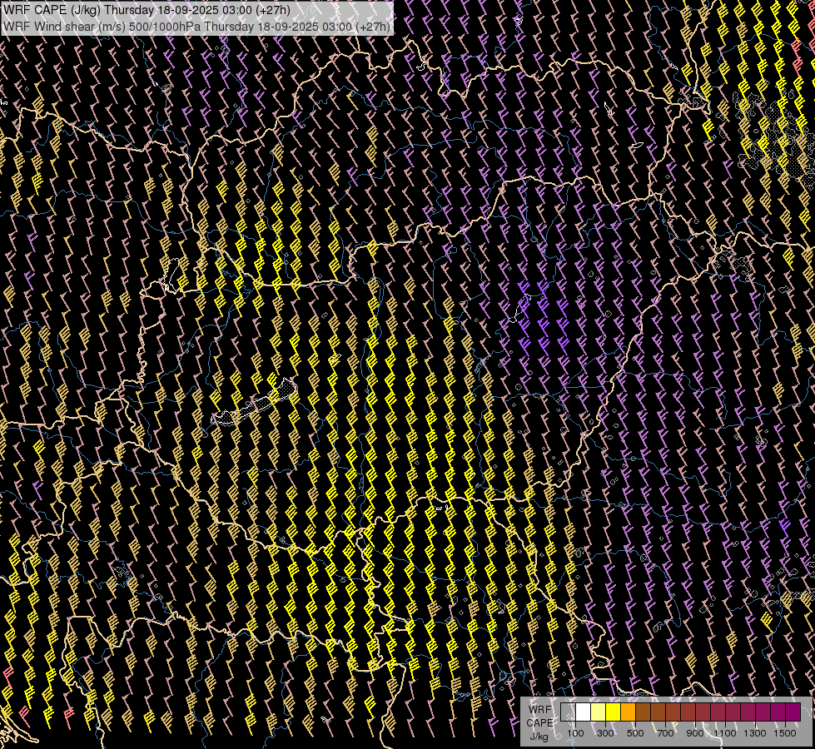Click the J/kg unit text in the legend
Image resolution: width=815 pixels, height=749 pixels.
pos(539,736)
